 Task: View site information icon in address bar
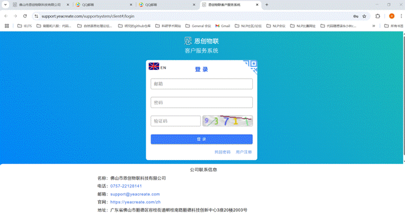(x=37, y=16)
